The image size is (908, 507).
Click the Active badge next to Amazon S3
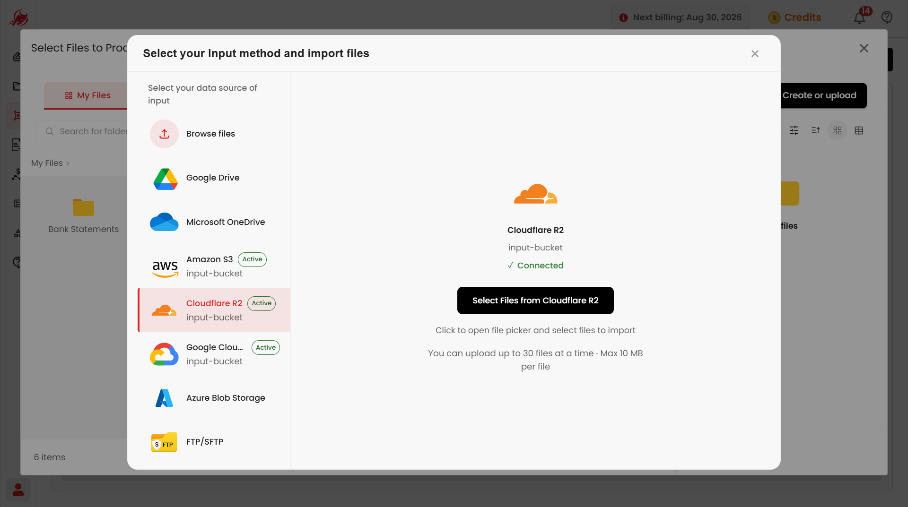(x=252, y=259)
